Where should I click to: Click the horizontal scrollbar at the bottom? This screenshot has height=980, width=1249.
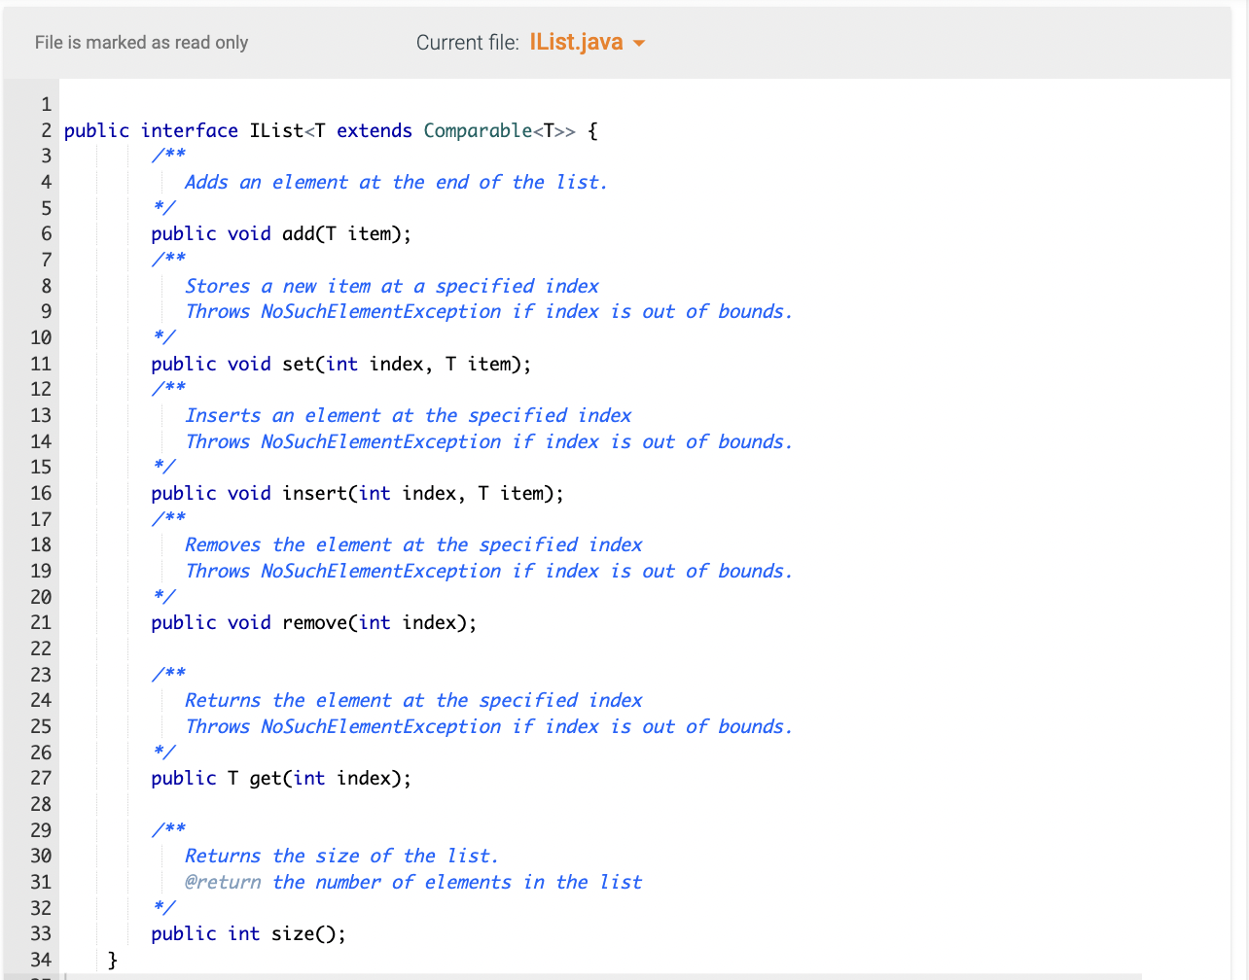pos(584,975)
